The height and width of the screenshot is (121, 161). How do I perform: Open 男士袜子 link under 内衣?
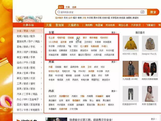click(x=101, y=105)
